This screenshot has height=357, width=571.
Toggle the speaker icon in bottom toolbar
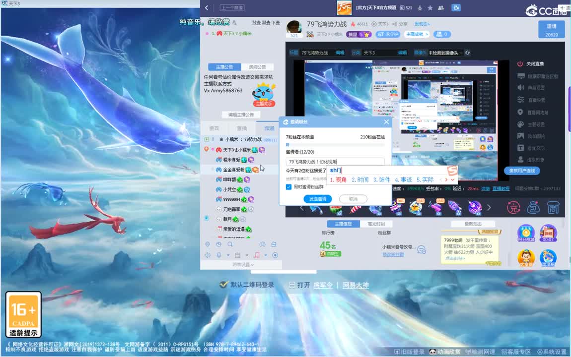(207, 255)
